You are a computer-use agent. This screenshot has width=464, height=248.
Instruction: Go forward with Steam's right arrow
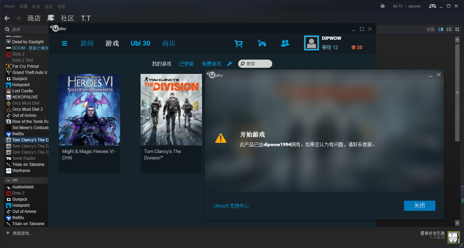click(x=18, y=18)
